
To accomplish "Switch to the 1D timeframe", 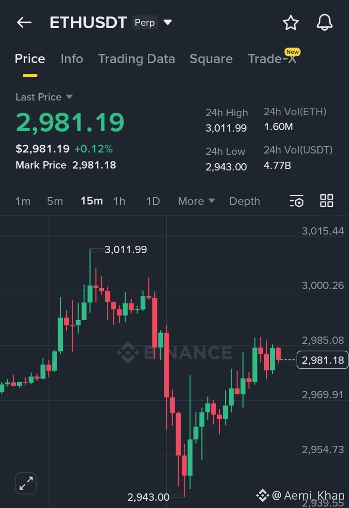I will pos(153,201).
